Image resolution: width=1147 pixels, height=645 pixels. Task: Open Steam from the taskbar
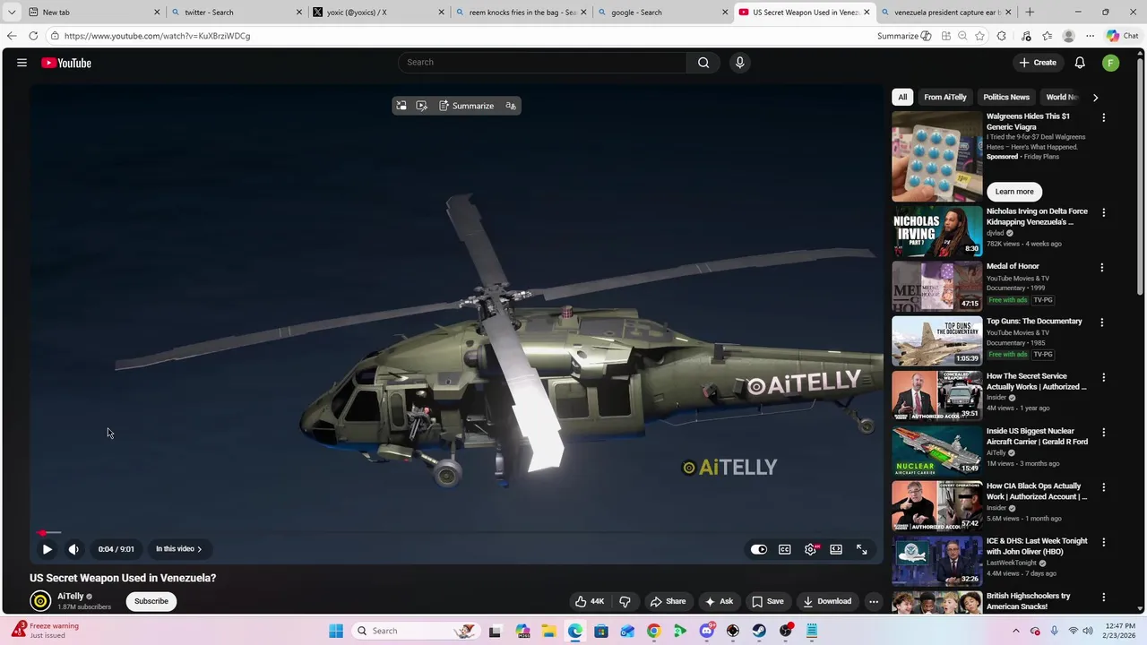click(x=759, y=631)
